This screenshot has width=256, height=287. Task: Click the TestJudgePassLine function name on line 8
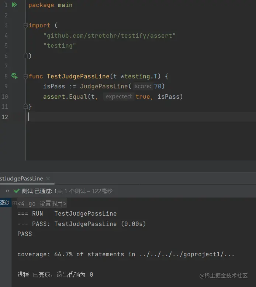78,76
